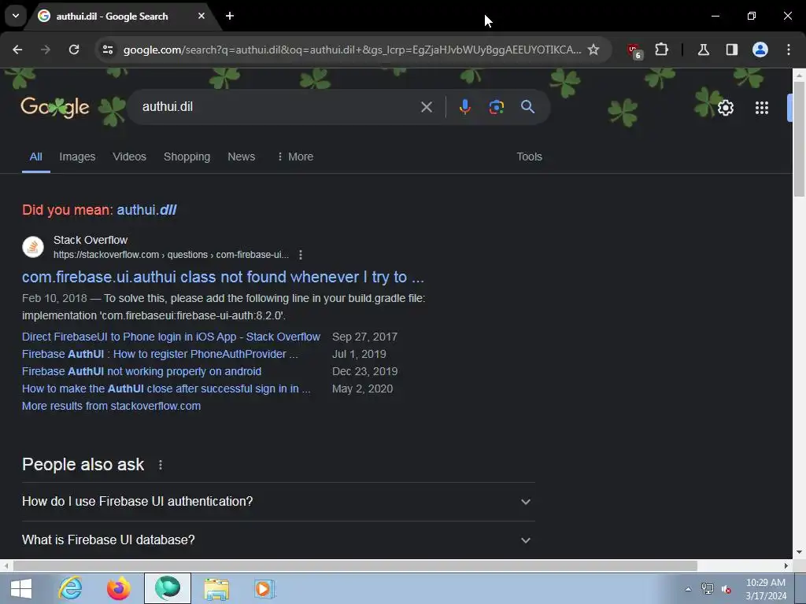Launch Firefox from taskbar
806x604 pixels.
coord(119,588)
